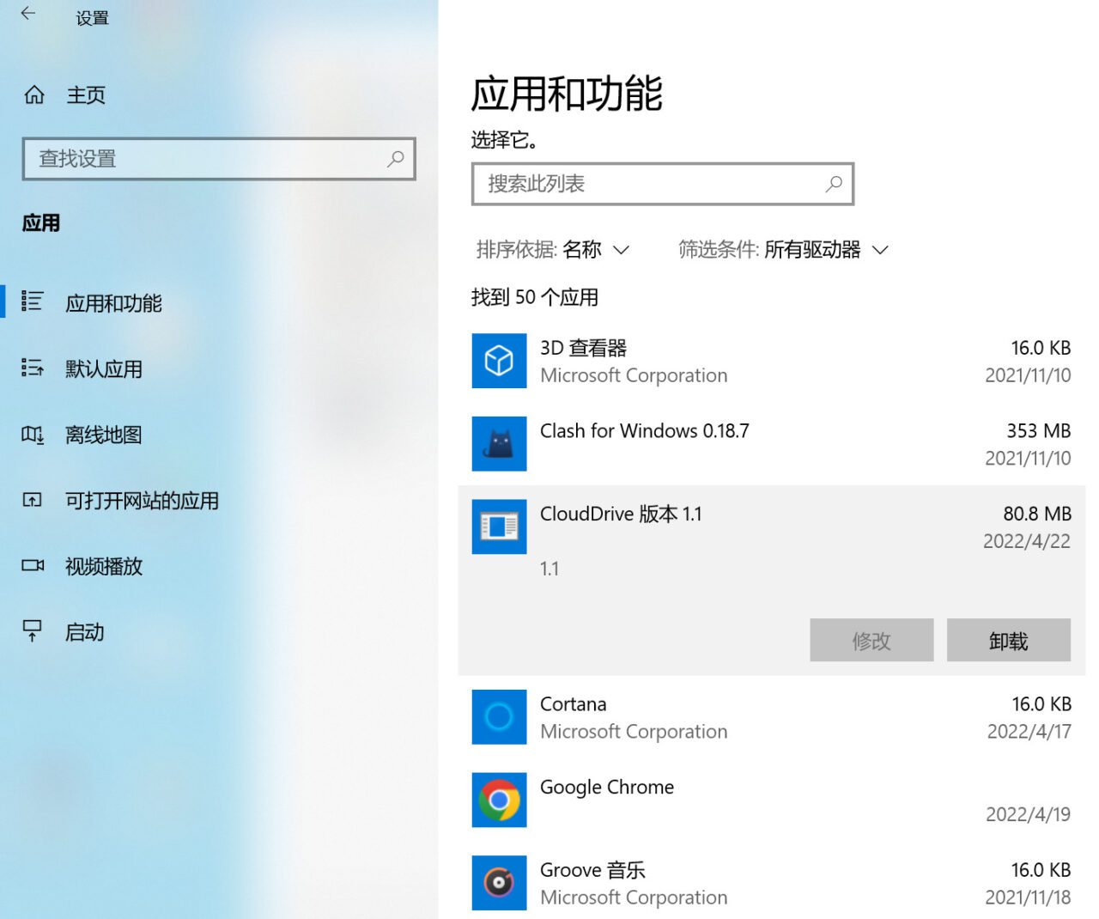Click the 3D 查看器 app icon

(499, 361)
